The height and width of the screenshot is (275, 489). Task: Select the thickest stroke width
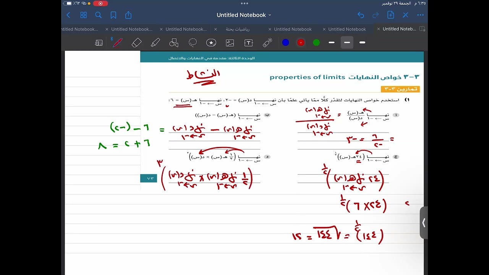pyautogui.click(x=362, y=42)
